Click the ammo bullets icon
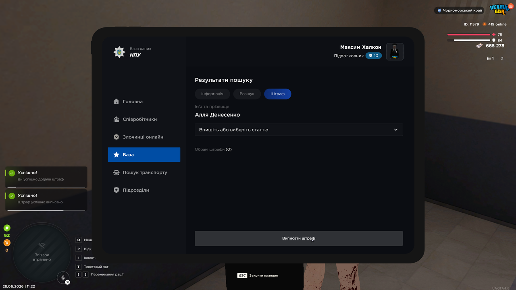The image size is (516, 290). tap(489, 58)
